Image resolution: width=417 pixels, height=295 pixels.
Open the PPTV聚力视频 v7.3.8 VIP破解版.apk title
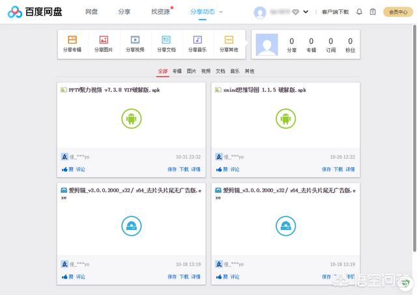pyautogui.click(x=114, y=90)
